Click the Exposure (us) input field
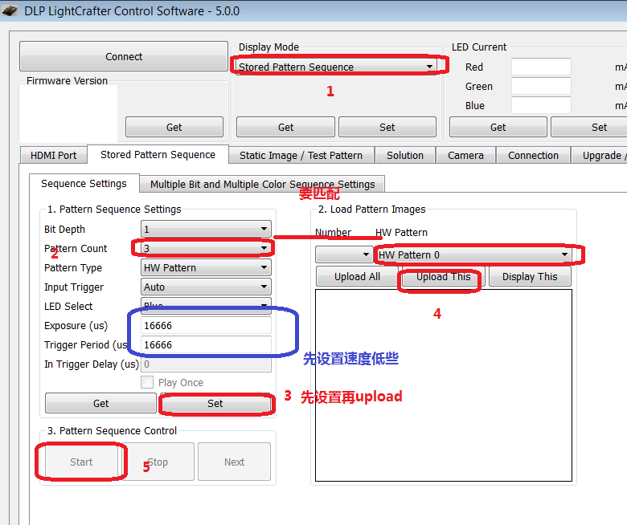The width and height of the screenshot is (627, 525). (206, 325)
